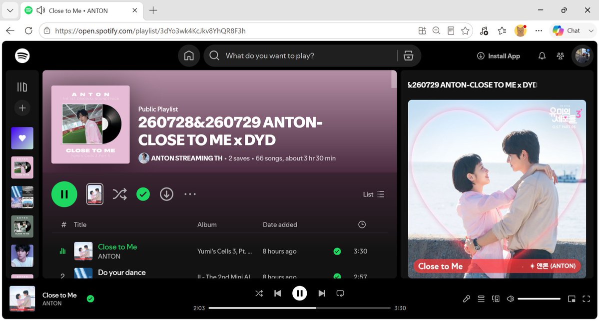Sort by the Date added column header

[x=280, y=224]
